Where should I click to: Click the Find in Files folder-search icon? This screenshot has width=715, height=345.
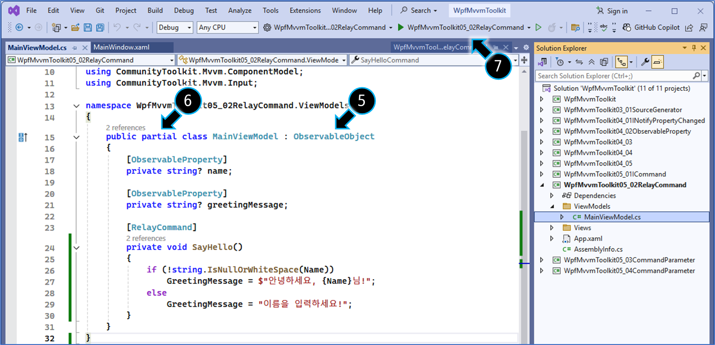576,28
